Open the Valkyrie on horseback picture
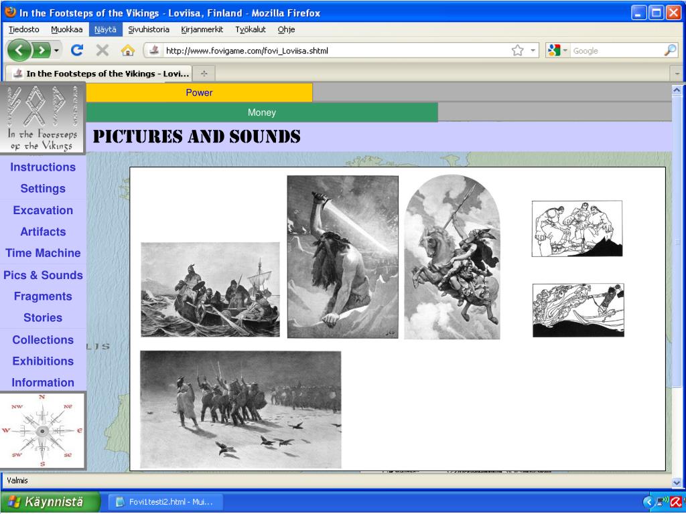This screenshot has height=514, width=686. [x=452, y=257]
